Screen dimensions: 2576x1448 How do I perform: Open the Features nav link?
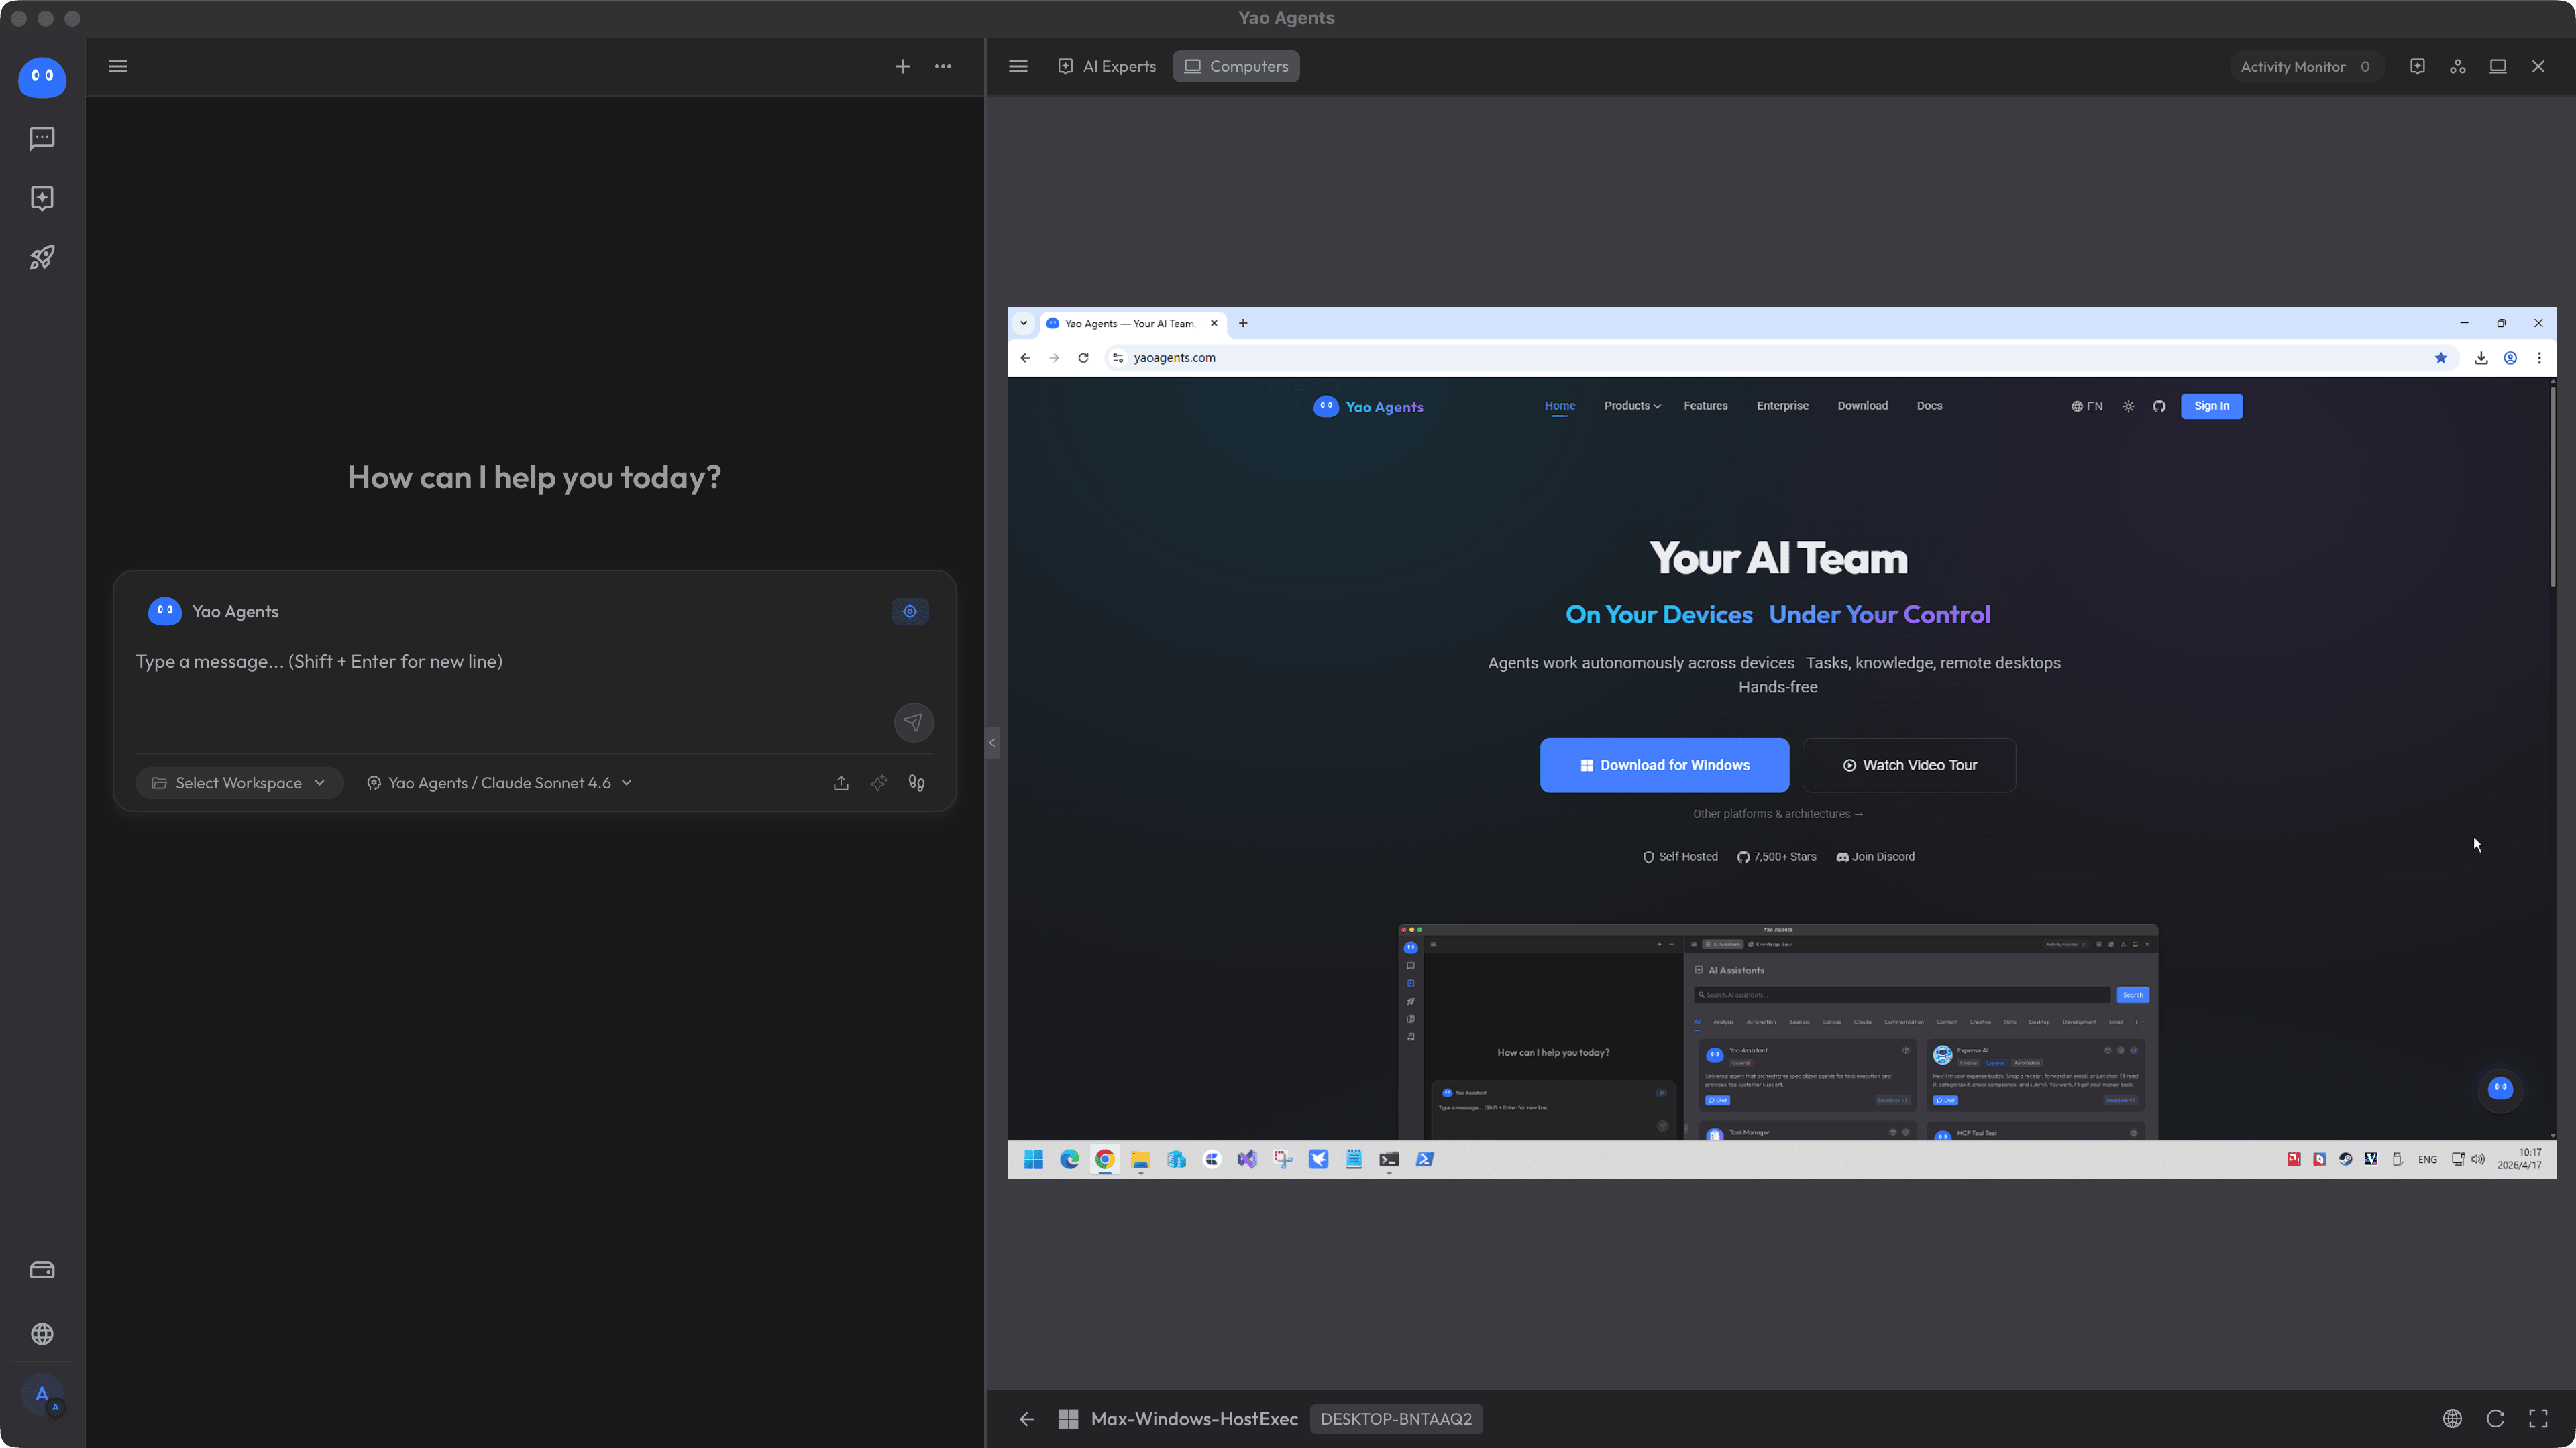pyautogui.click(x=1706, y=406)
